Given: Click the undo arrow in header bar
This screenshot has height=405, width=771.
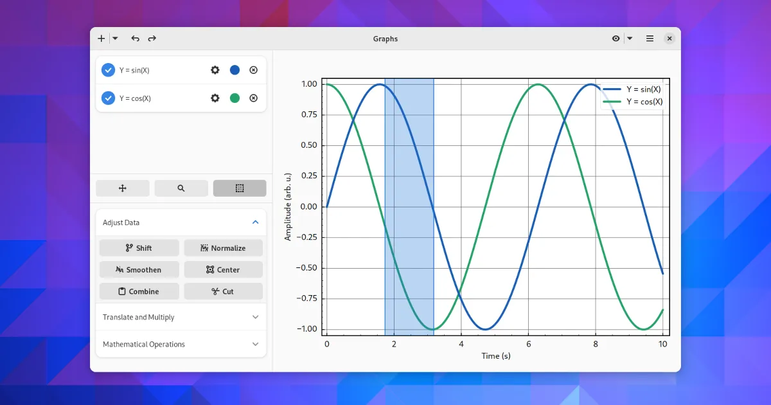Looking at the screenshot, I should 135,39.
